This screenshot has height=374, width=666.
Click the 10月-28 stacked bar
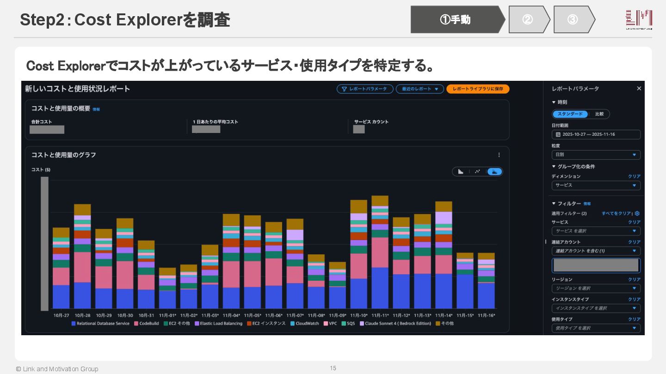[82, 256]
